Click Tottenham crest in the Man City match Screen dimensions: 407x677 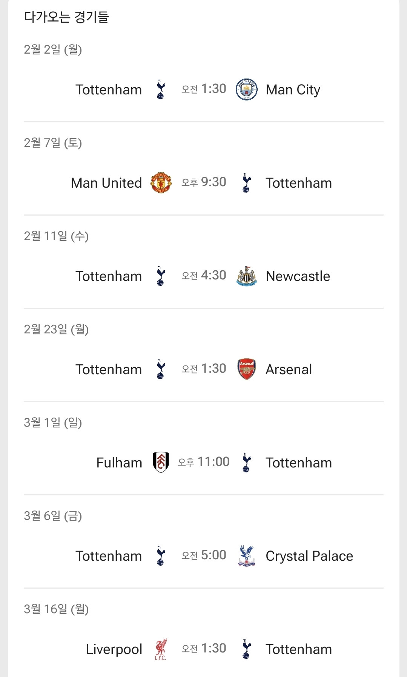coord(161,89)
